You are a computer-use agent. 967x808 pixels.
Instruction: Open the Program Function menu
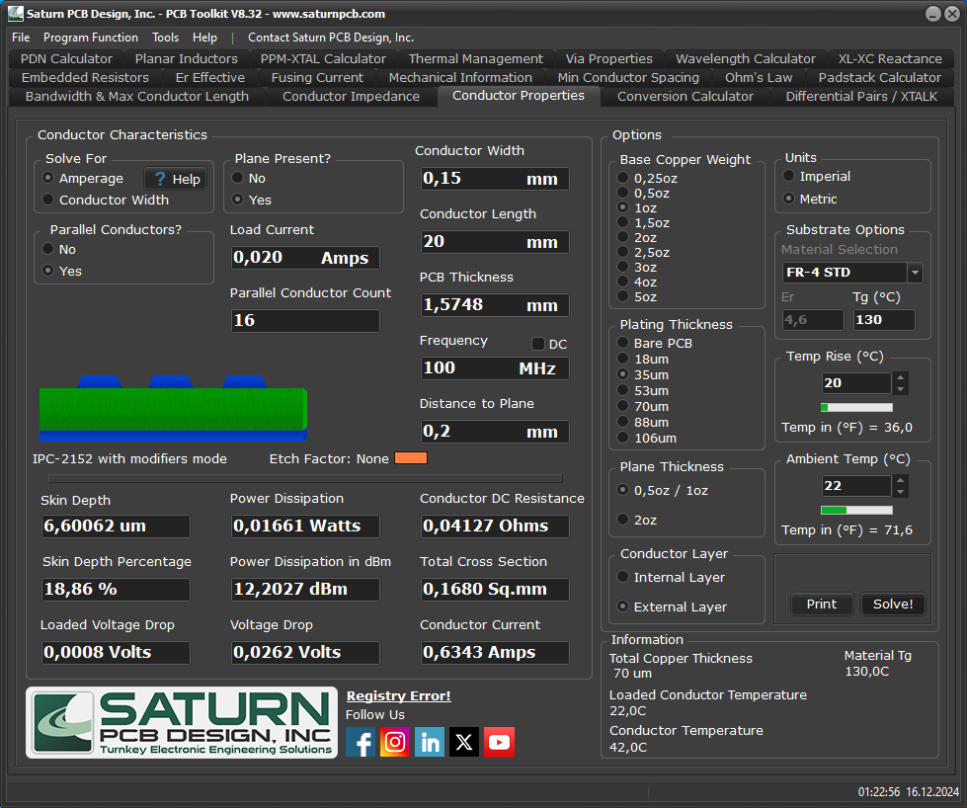coord(91,38)
